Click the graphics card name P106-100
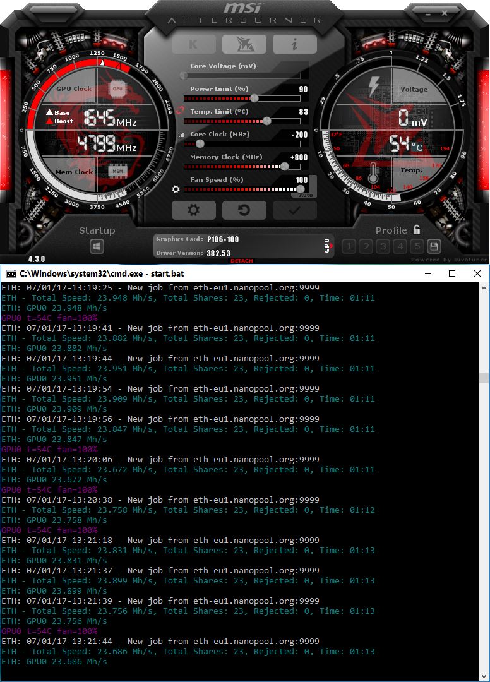 pos(223,239)
